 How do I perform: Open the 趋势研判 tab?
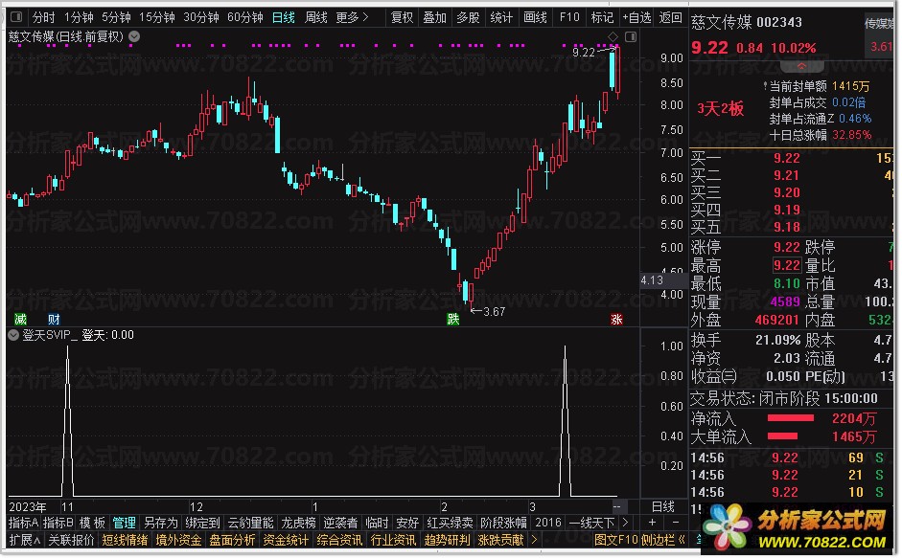(x=447, y=540)
